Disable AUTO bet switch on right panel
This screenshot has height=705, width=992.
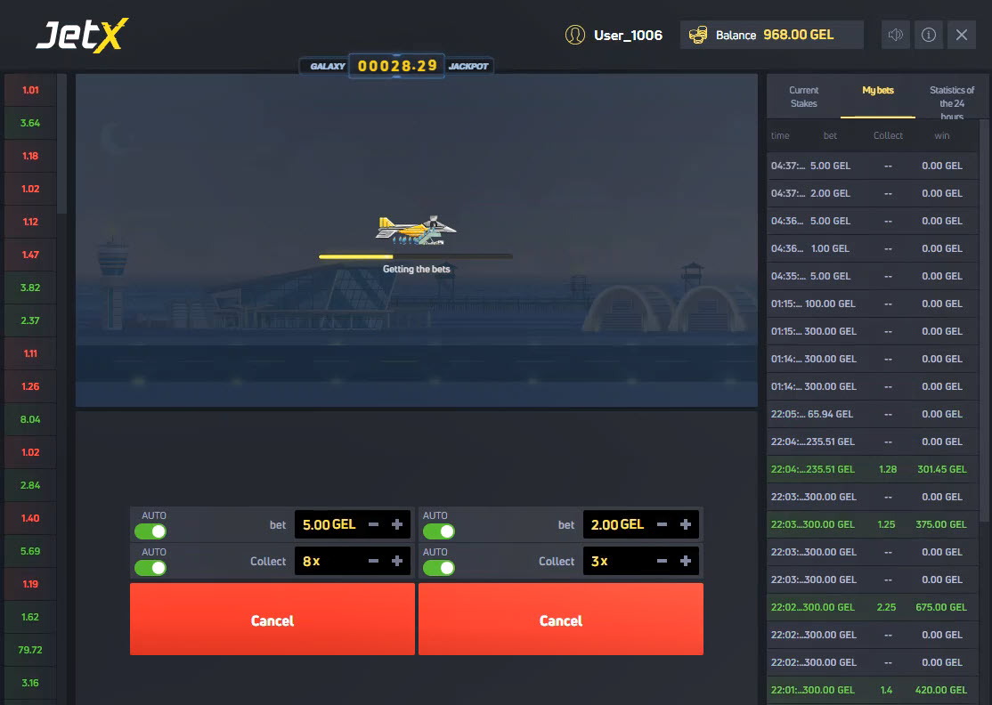point(439,531)
